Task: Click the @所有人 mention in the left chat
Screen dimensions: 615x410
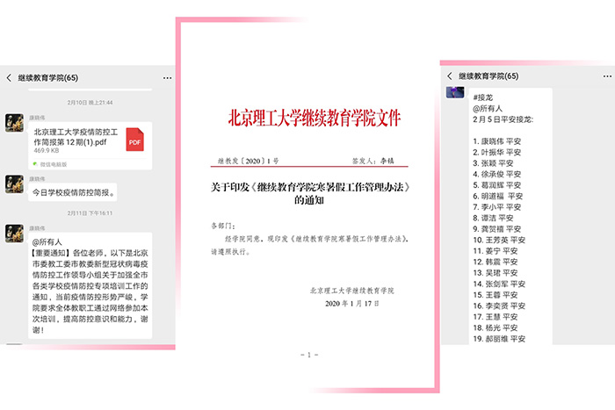Action: (x=47, y=241)
